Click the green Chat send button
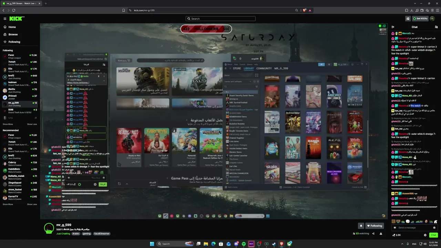Screen dimensions: 441x248 433,235
